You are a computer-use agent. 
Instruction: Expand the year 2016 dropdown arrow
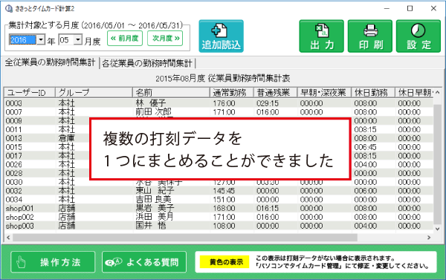(x=41, y=39)
